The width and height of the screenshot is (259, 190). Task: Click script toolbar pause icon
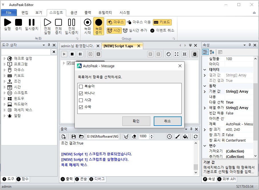click(x=80, y=54)
